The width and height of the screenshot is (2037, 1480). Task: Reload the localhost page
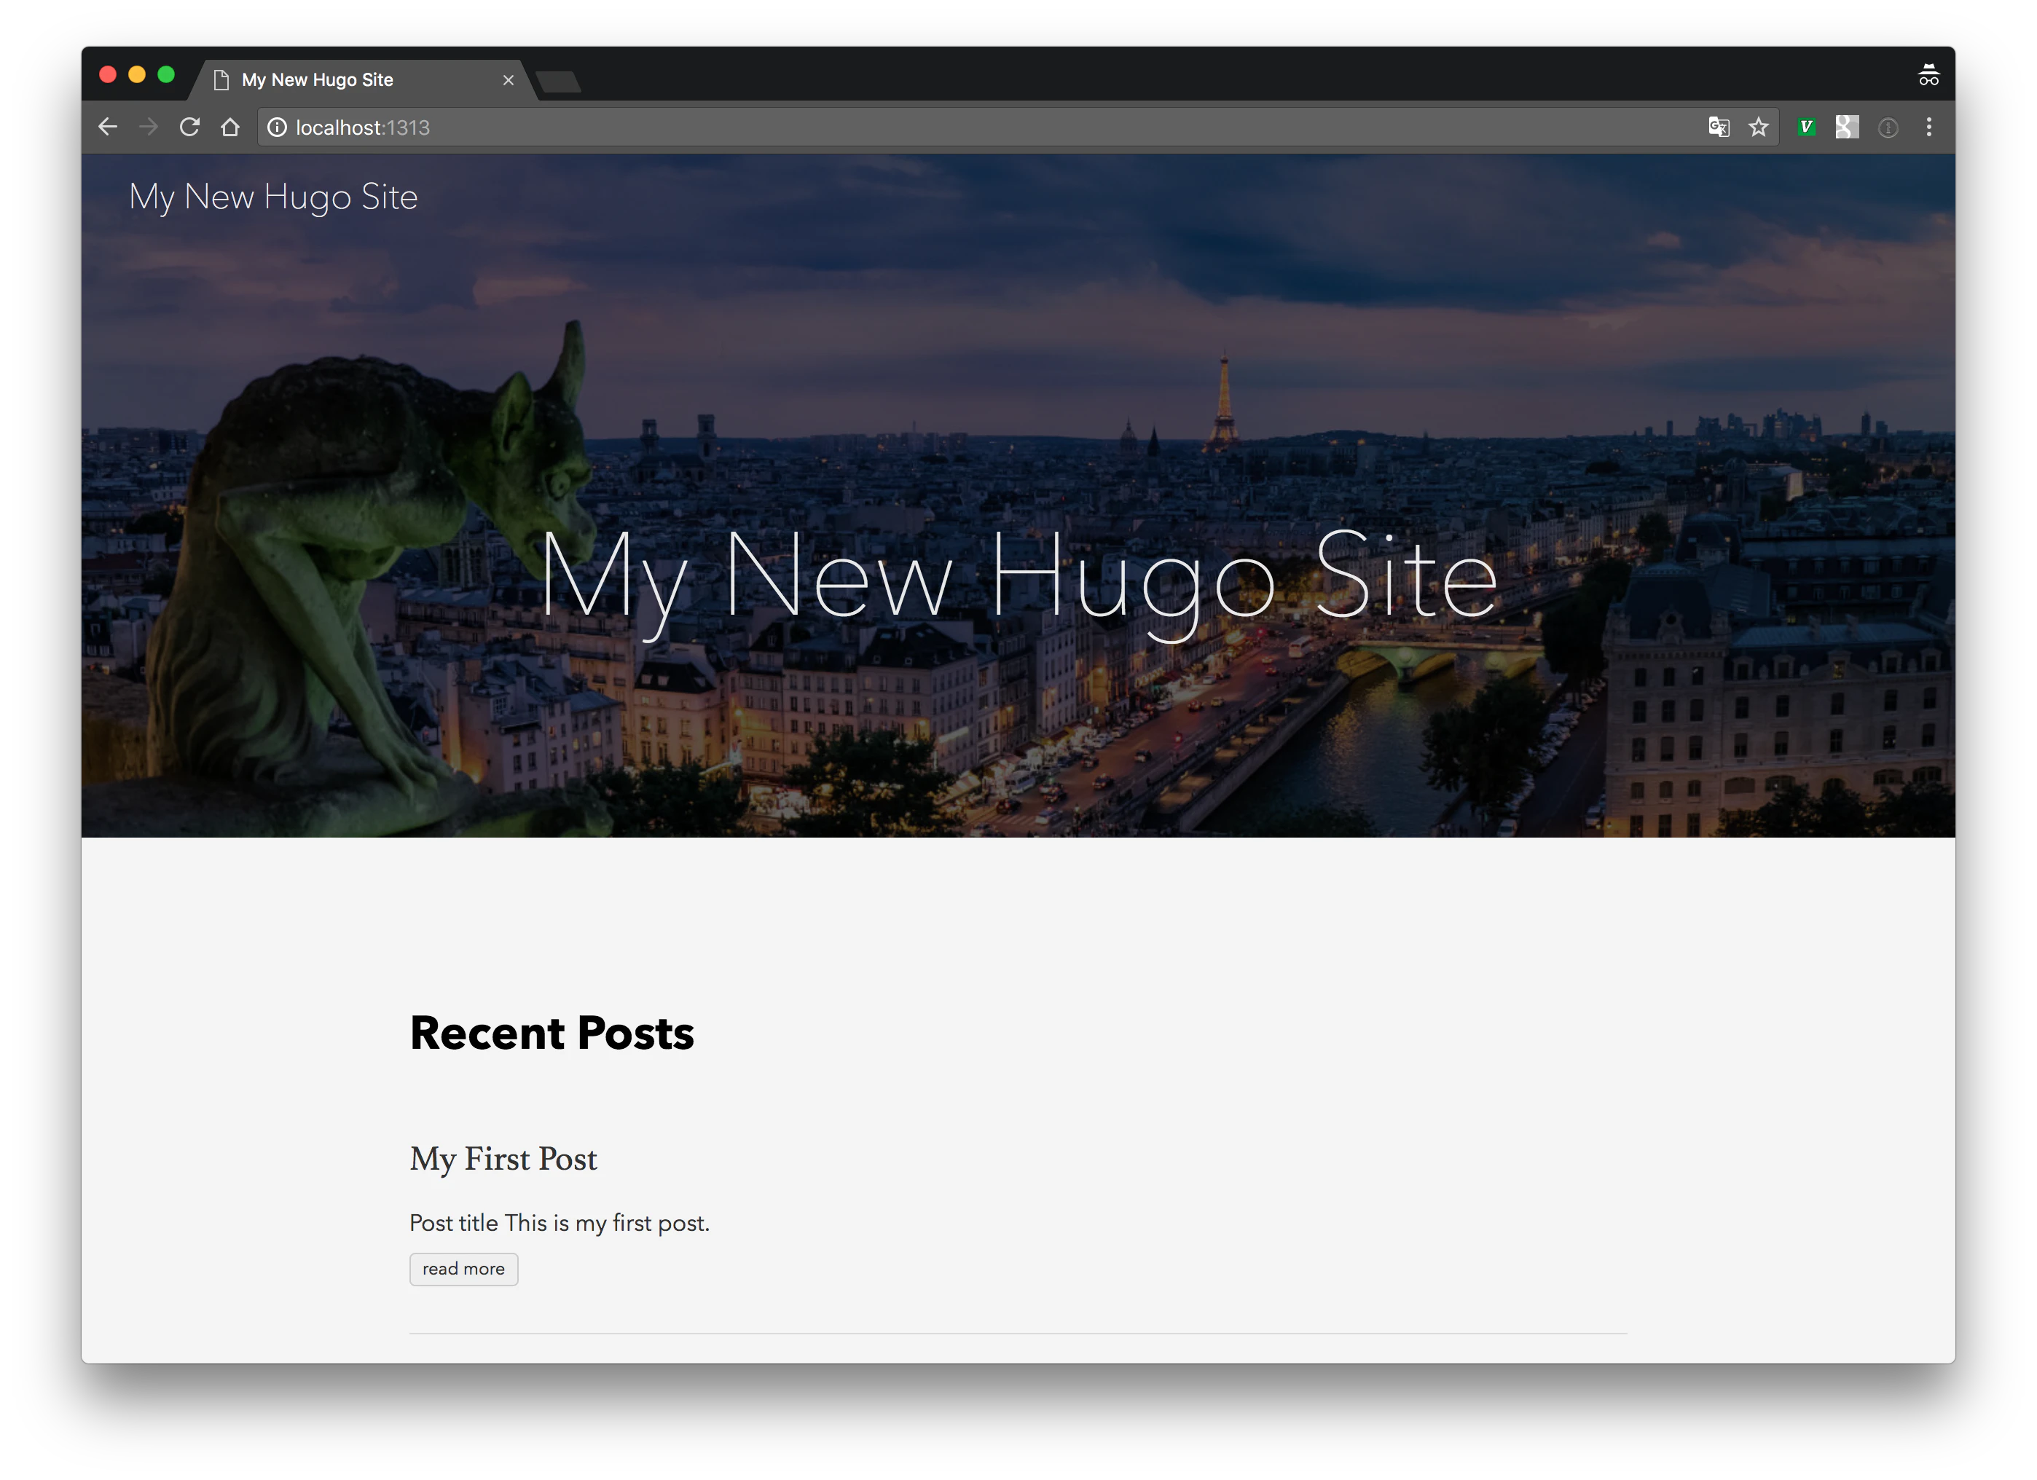[x=189, y=127]
